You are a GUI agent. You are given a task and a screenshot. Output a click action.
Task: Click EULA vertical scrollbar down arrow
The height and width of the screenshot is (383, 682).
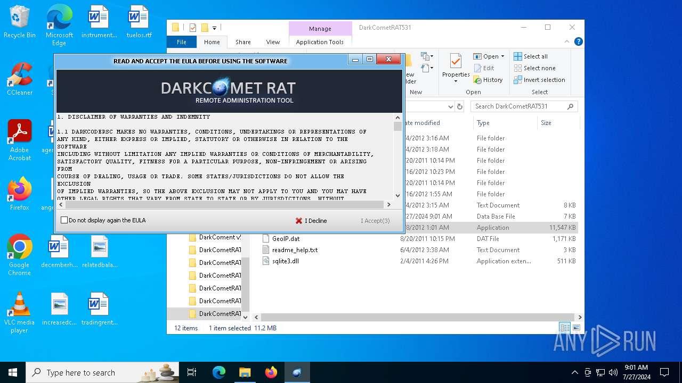(397, 195)
